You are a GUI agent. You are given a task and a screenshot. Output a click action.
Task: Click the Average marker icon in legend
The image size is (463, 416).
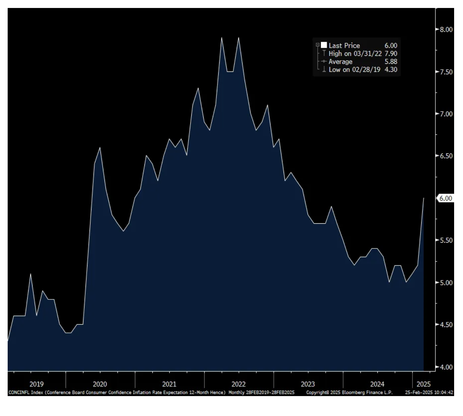pyautogui.click(x=324, y=61)
